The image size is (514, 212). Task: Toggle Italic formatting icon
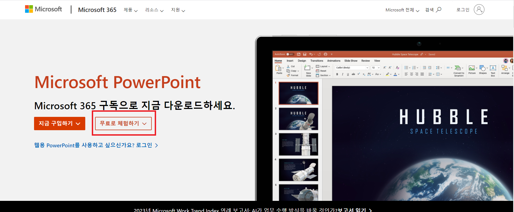pos(342,74)
